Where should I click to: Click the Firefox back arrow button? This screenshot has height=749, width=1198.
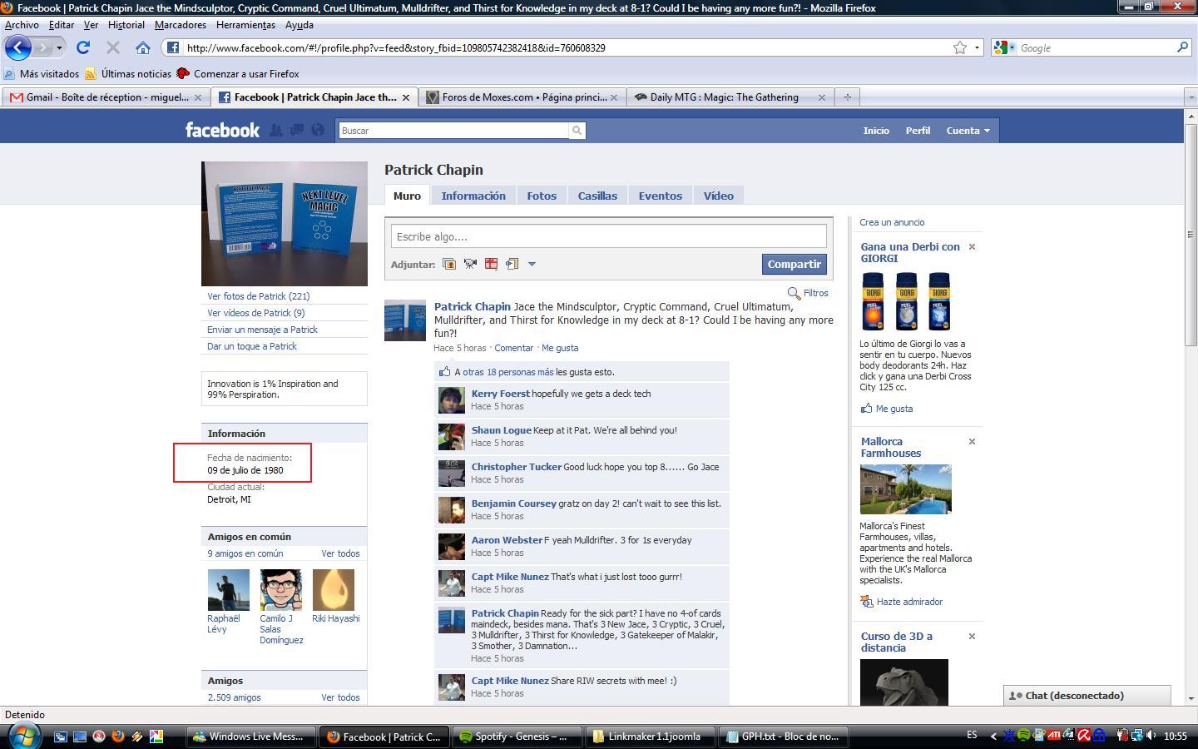(17, 47)
